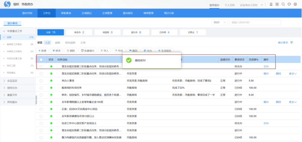Switch to the 审批事项 nav tab

tap(66, 13)
